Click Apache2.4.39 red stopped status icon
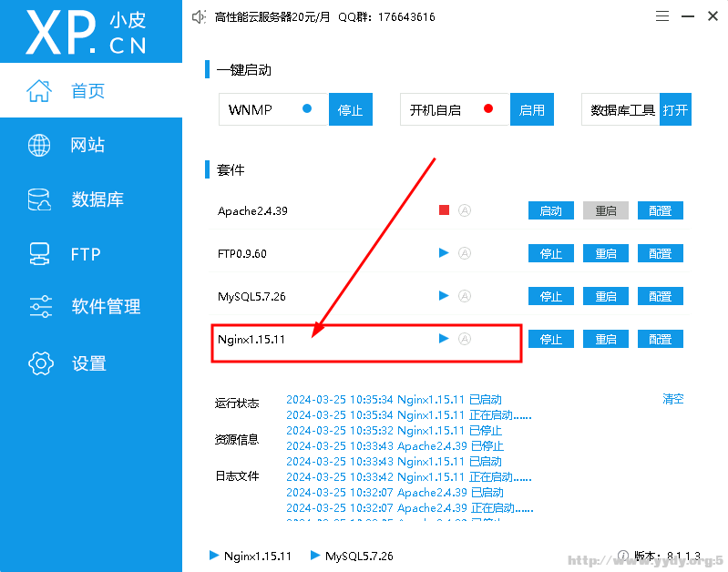Viewport: 728px width, 572px height. 444,210
